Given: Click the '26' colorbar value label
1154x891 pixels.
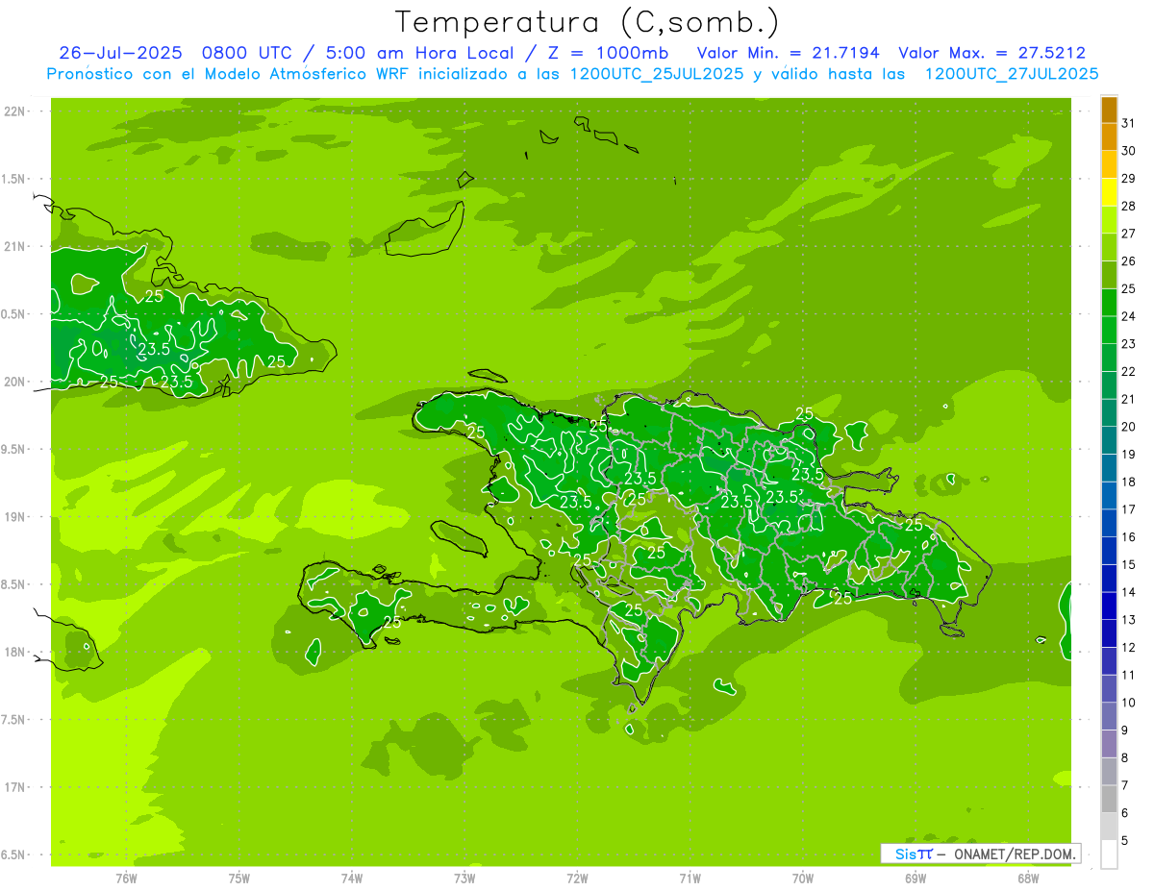Looking at the screenshot, I should 1129,261.
